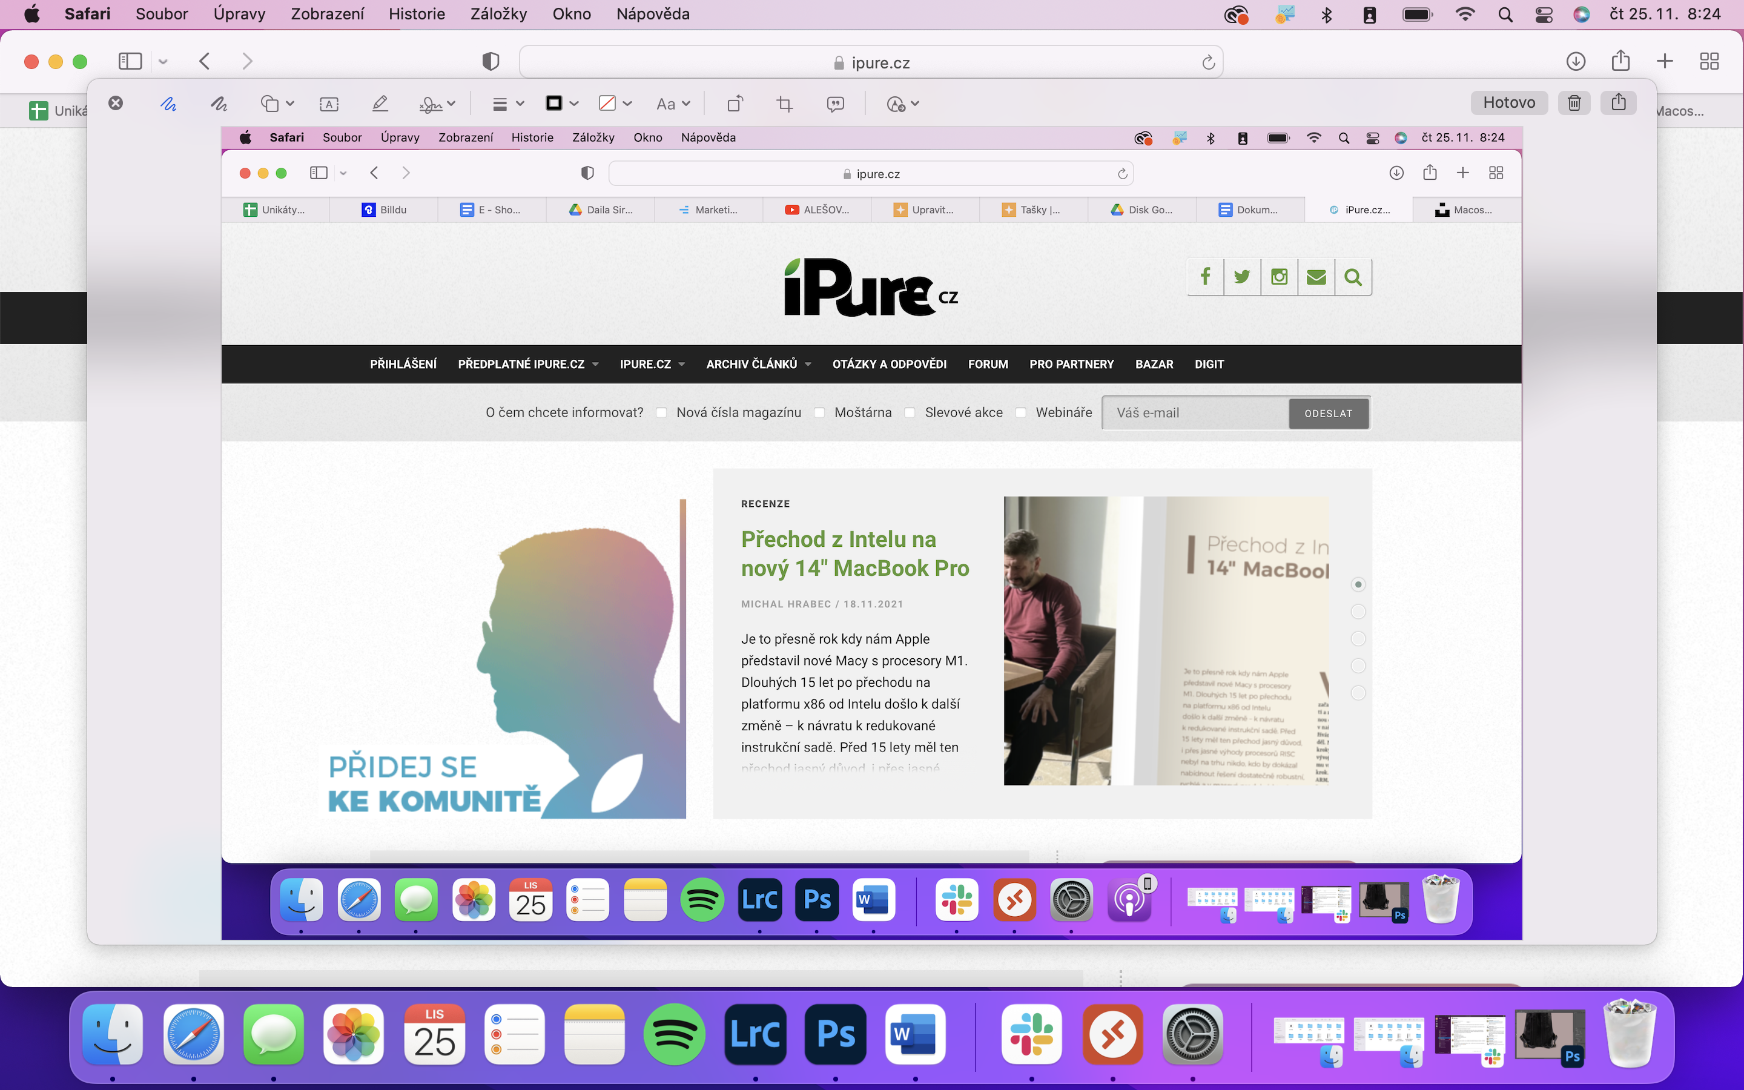The width and height of the screenshot is (1744, 1090).
Task: Toggle the Safari sidebar icon beside the window controls
Action: click(130, 61)
